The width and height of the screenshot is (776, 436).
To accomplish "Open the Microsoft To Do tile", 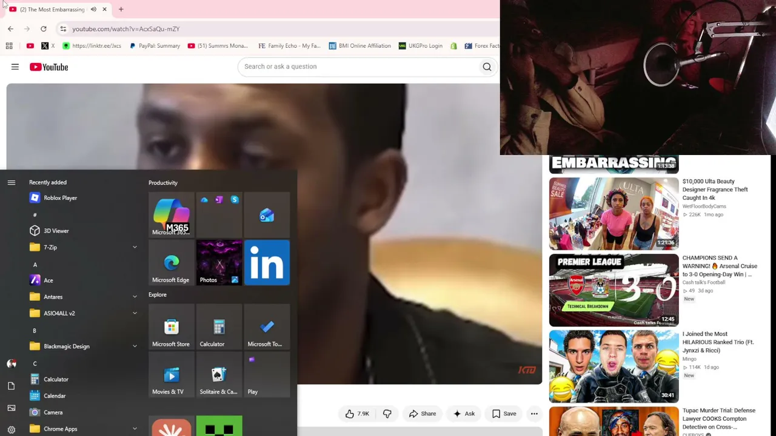I will pyautogui.click(x=267, y=327).
